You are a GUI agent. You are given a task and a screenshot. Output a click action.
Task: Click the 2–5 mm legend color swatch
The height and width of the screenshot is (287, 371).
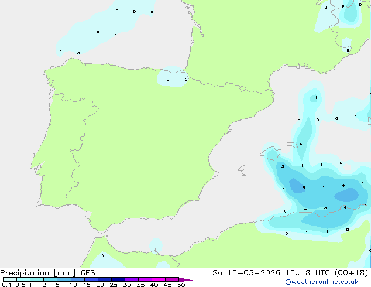(50, 279)
